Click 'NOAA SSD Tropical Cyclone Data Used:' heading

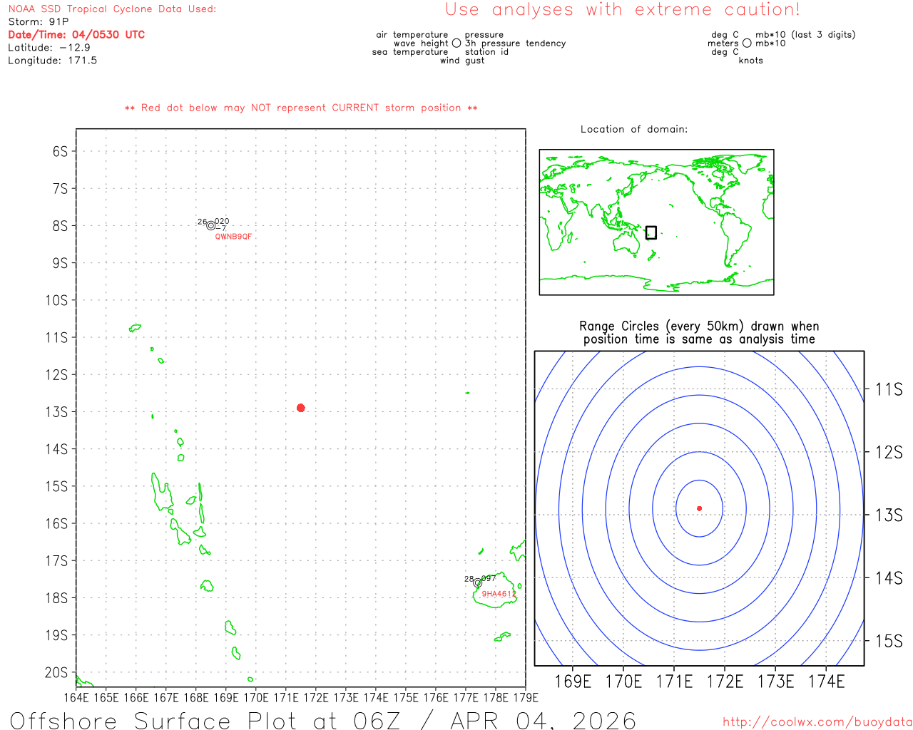pyautogui.click(x=112, y=9)
